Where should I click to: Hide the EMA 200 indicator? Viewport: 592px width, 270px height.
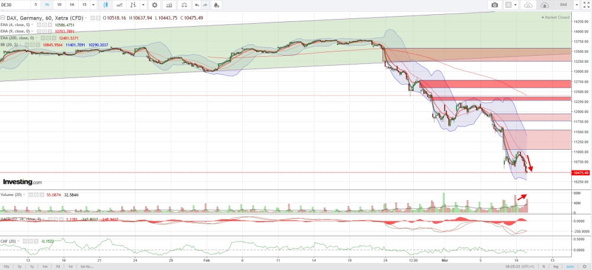(x=43, y=38)
